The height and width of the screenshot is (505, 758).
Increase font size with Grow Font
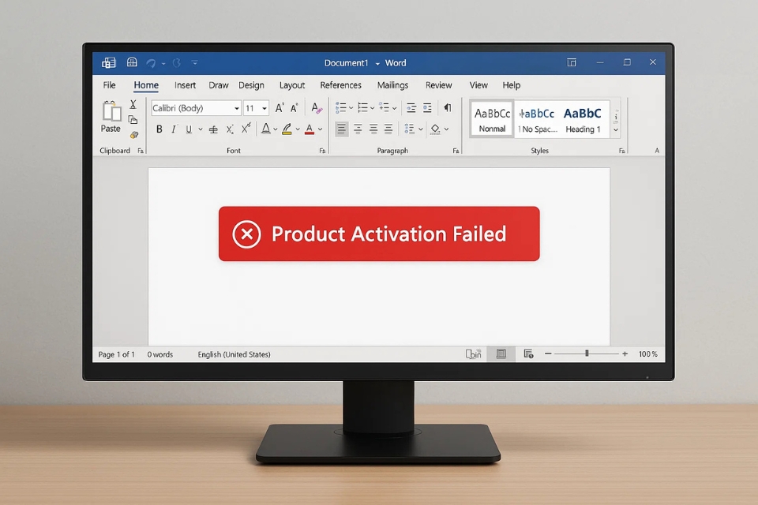(x=279, y=108)
